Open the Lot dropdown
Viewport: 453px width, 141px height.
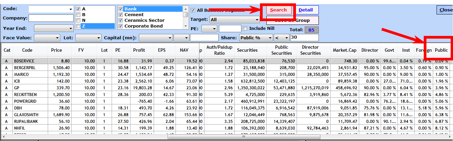pos(88,38)
